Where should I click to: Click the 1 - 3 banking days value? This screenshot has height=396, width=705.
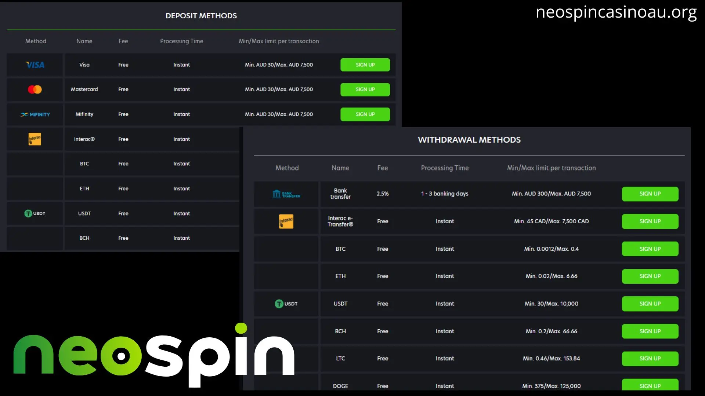445,194
